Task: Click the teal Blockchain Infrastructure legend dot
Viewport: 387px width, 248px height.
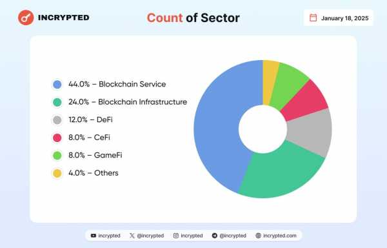Action: (57, 102)
